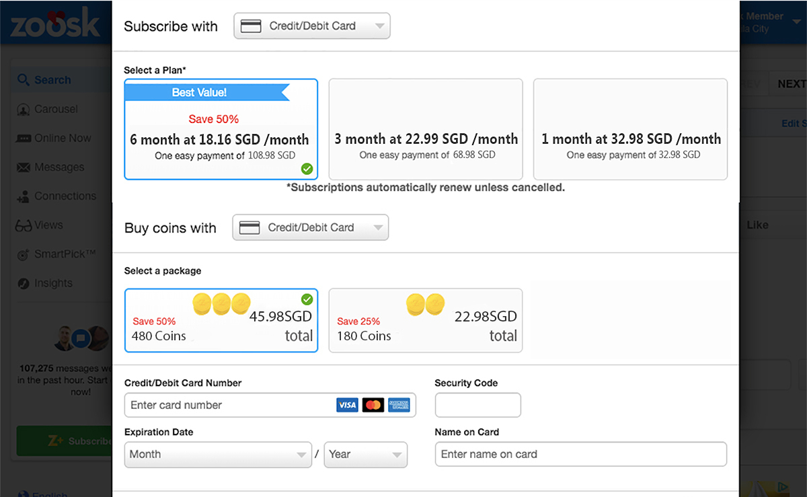Expand the expiration Year dropdown

pos(366,455)
